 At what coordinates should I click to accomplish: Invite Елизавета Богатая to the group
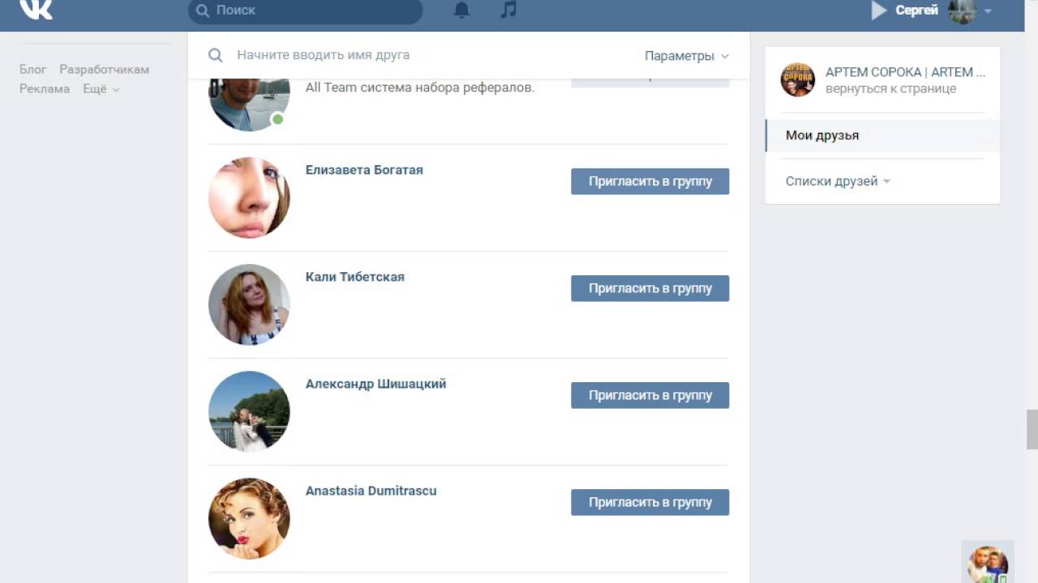pyautogui.click(x=650, y=181)
